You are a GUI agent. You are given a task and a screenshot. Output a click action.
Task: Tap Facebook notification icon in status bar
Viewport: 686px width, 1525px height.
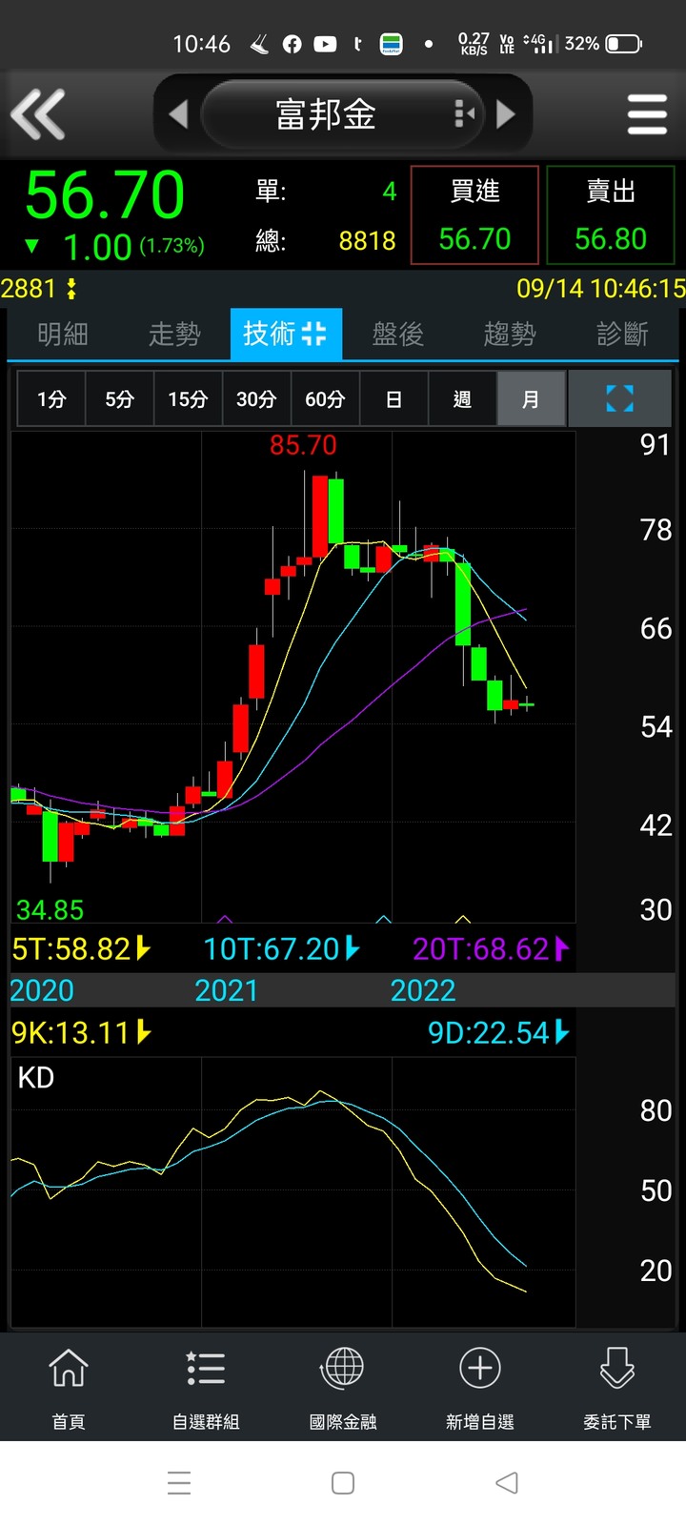pos(293,44)
